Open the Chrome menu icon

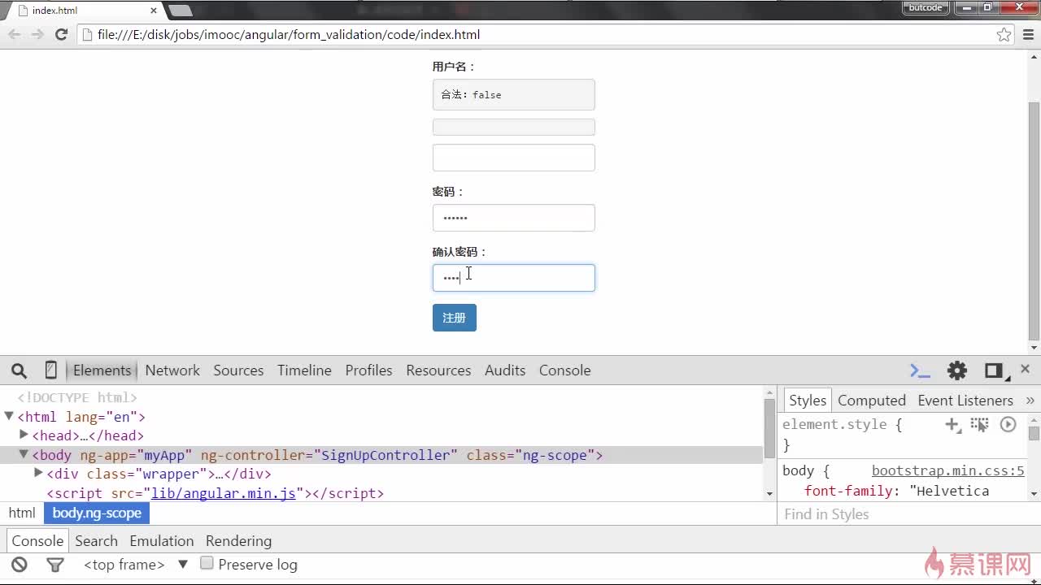click(1029, 34)
